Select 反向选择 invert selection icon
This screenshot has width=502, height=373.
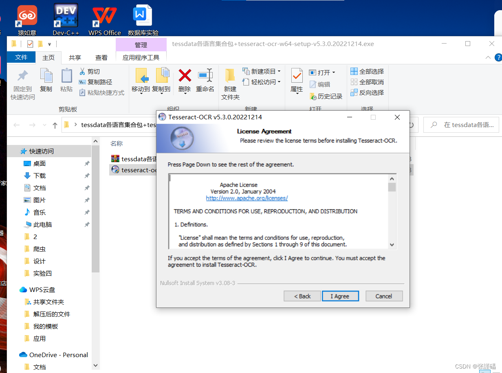(x=367, y=92)
